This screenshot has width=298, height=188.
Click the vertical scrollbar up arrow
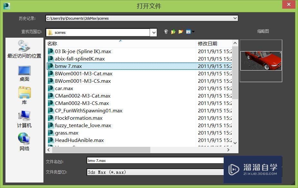tap(235, 43)
